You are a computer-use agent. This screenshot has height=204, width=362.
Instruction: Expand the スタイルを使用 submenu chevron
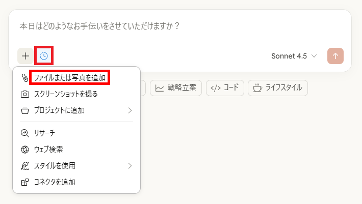pos(130,166)
